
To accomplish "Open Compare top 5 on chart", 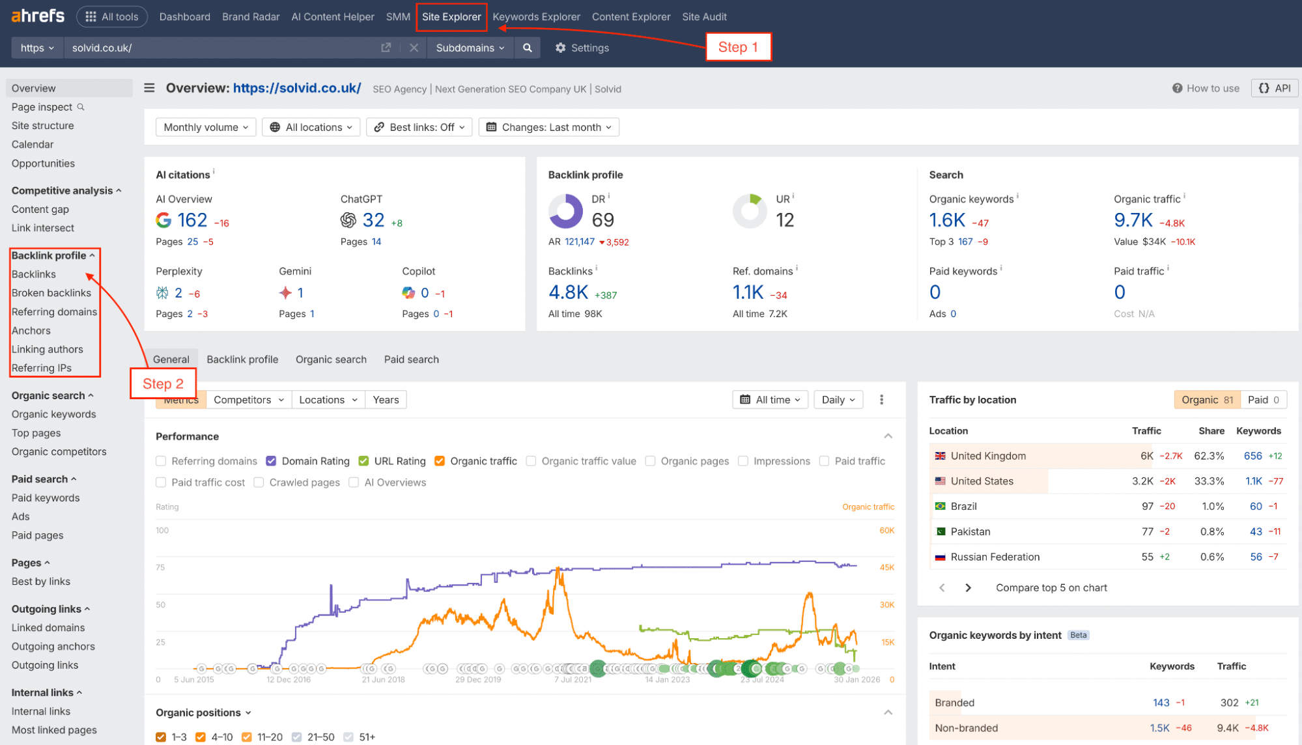I will pos(1051,587).
